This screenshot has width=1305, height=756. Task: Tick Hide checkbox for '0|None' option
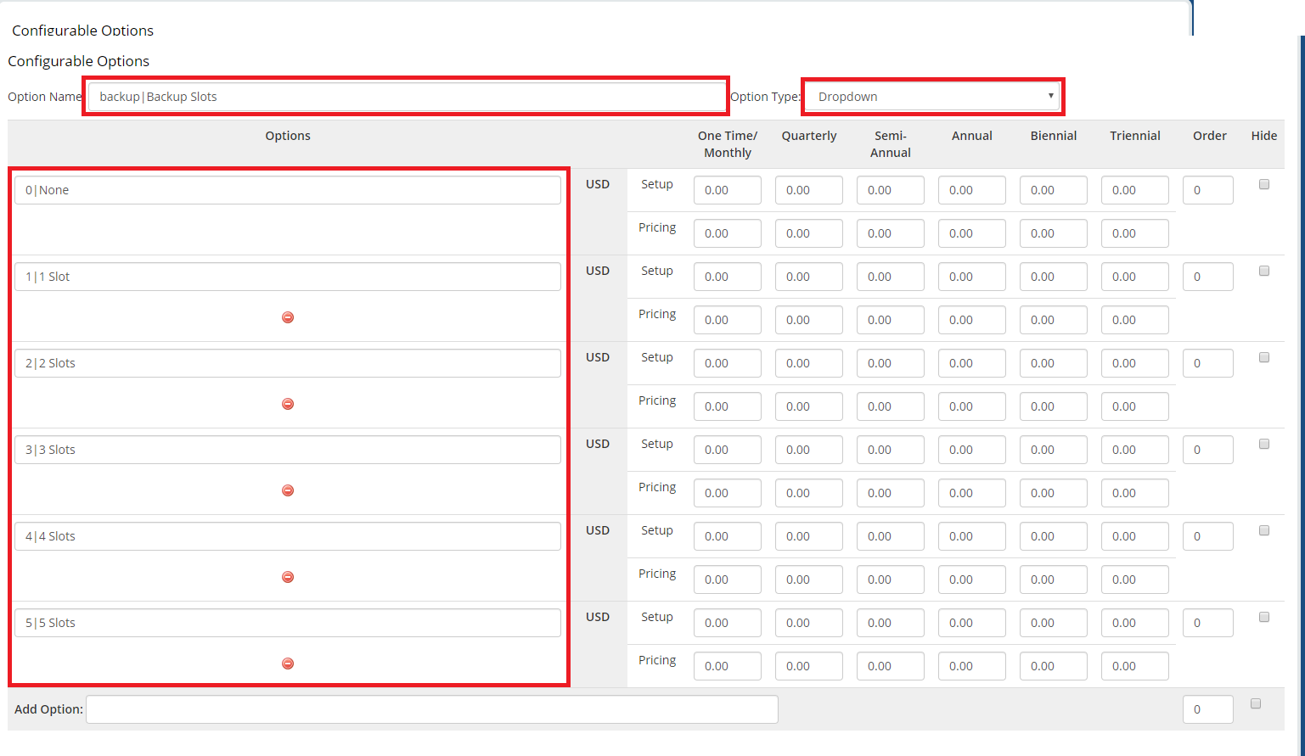tap(1264, 184)
